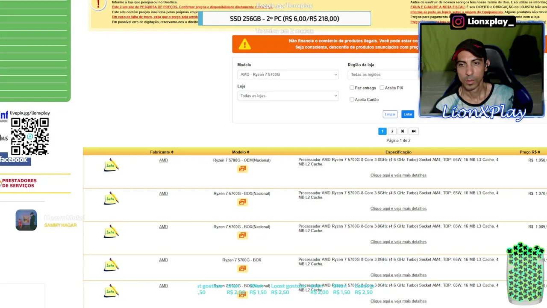This screenshot has width=547, height=308.
Task: Open more details link for OEM(Nacional) processor
Action: [398, 175]
